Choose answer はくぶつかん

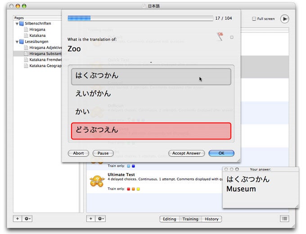click(151, 76)
